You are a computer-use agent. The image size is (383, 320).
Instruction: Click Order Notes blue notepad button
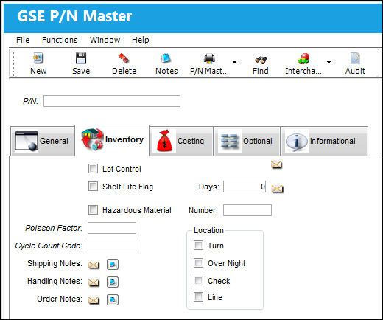point(113,299)
